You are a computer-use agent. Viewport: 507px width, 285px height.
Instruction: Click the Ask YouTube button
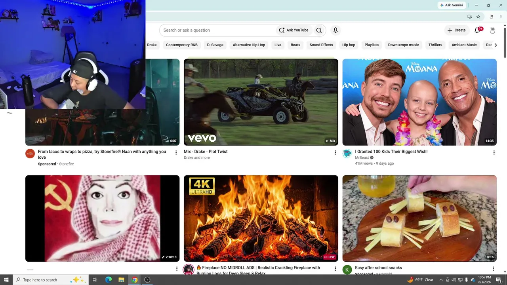(294, 30)
